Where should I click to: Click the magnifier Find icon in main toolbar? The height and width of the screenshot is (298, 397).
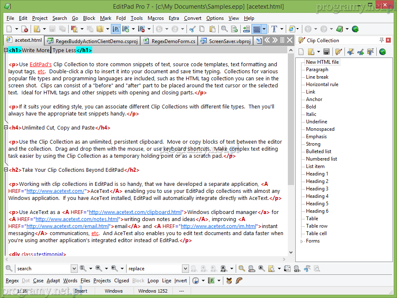224,29
